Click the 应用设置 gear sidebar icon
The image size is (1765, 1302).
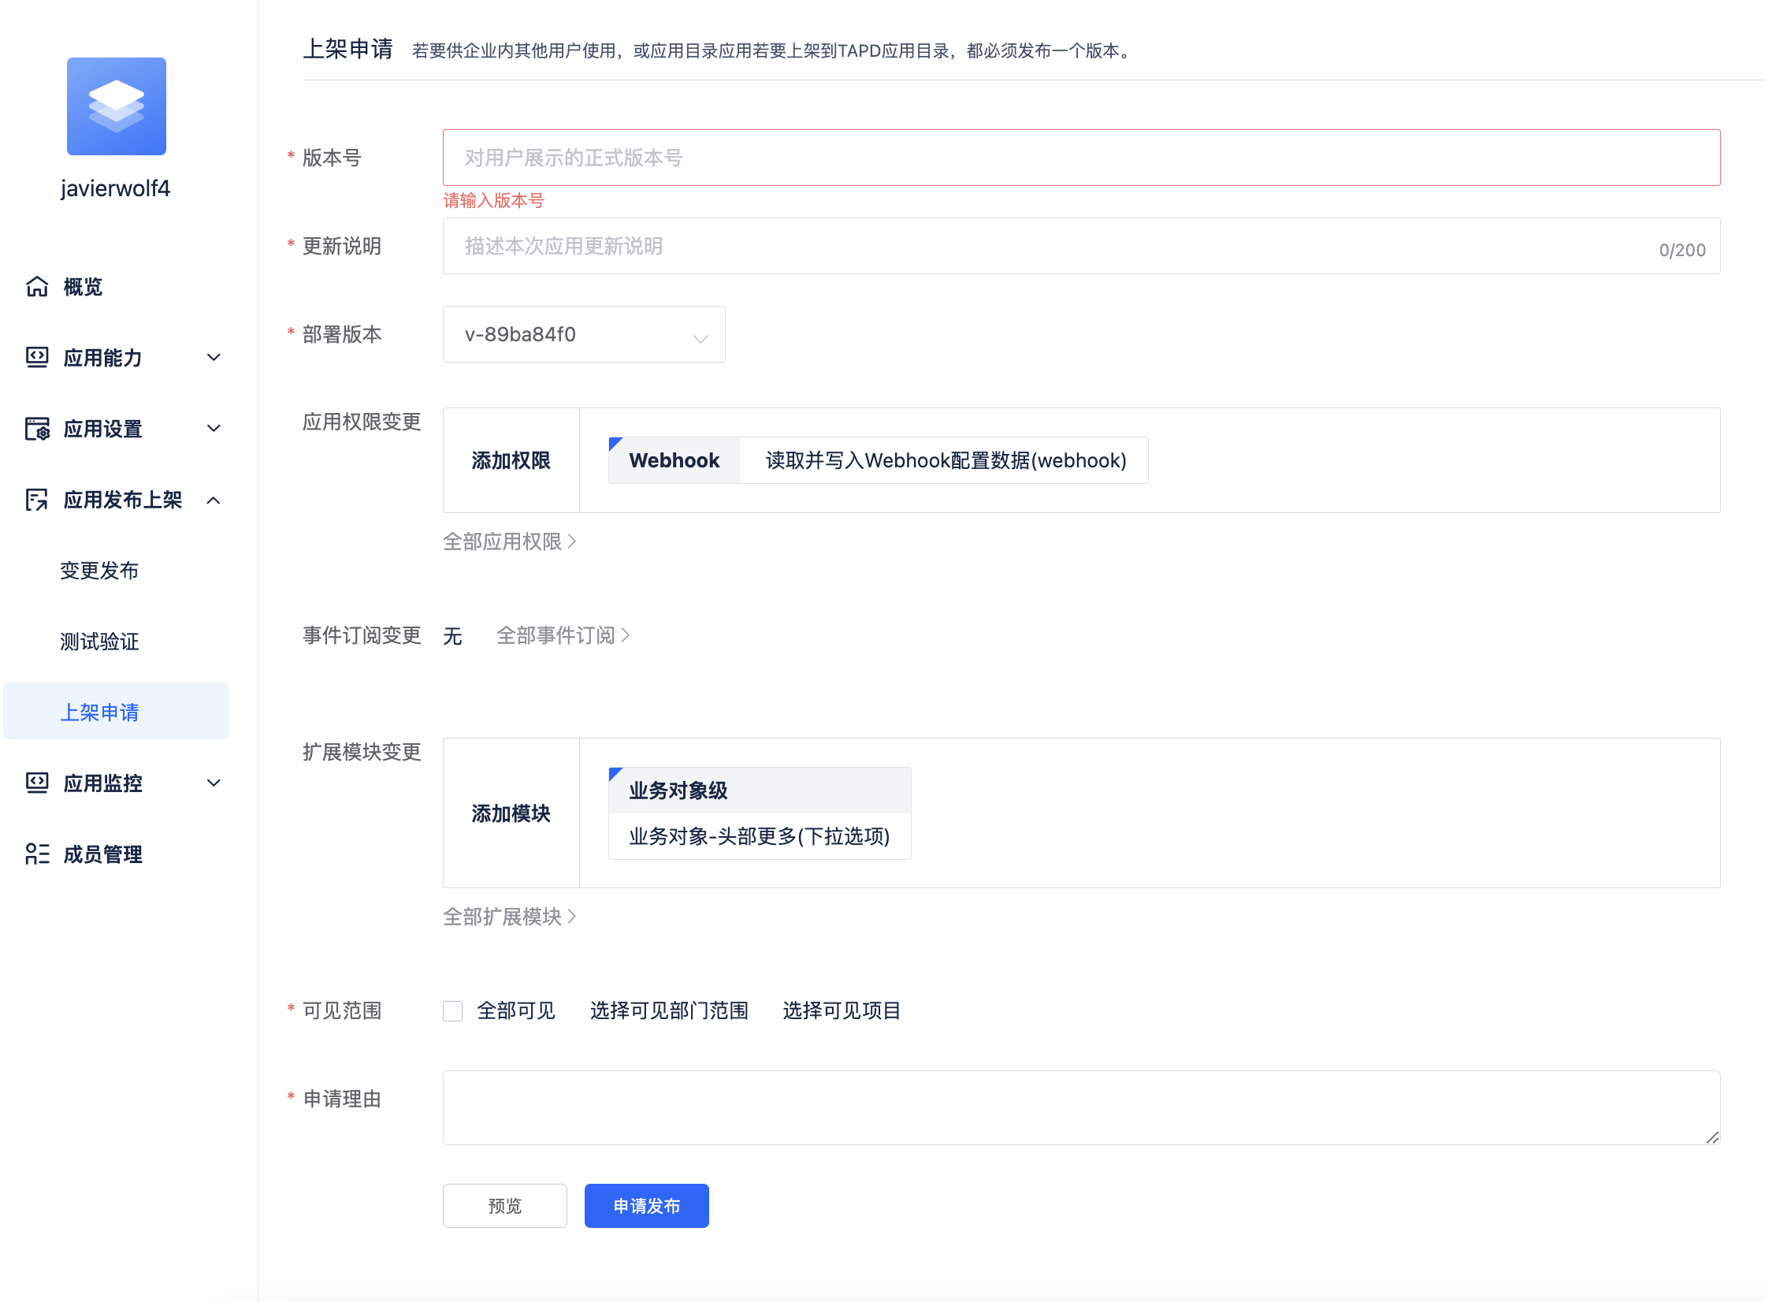click(x=37, y=429)
